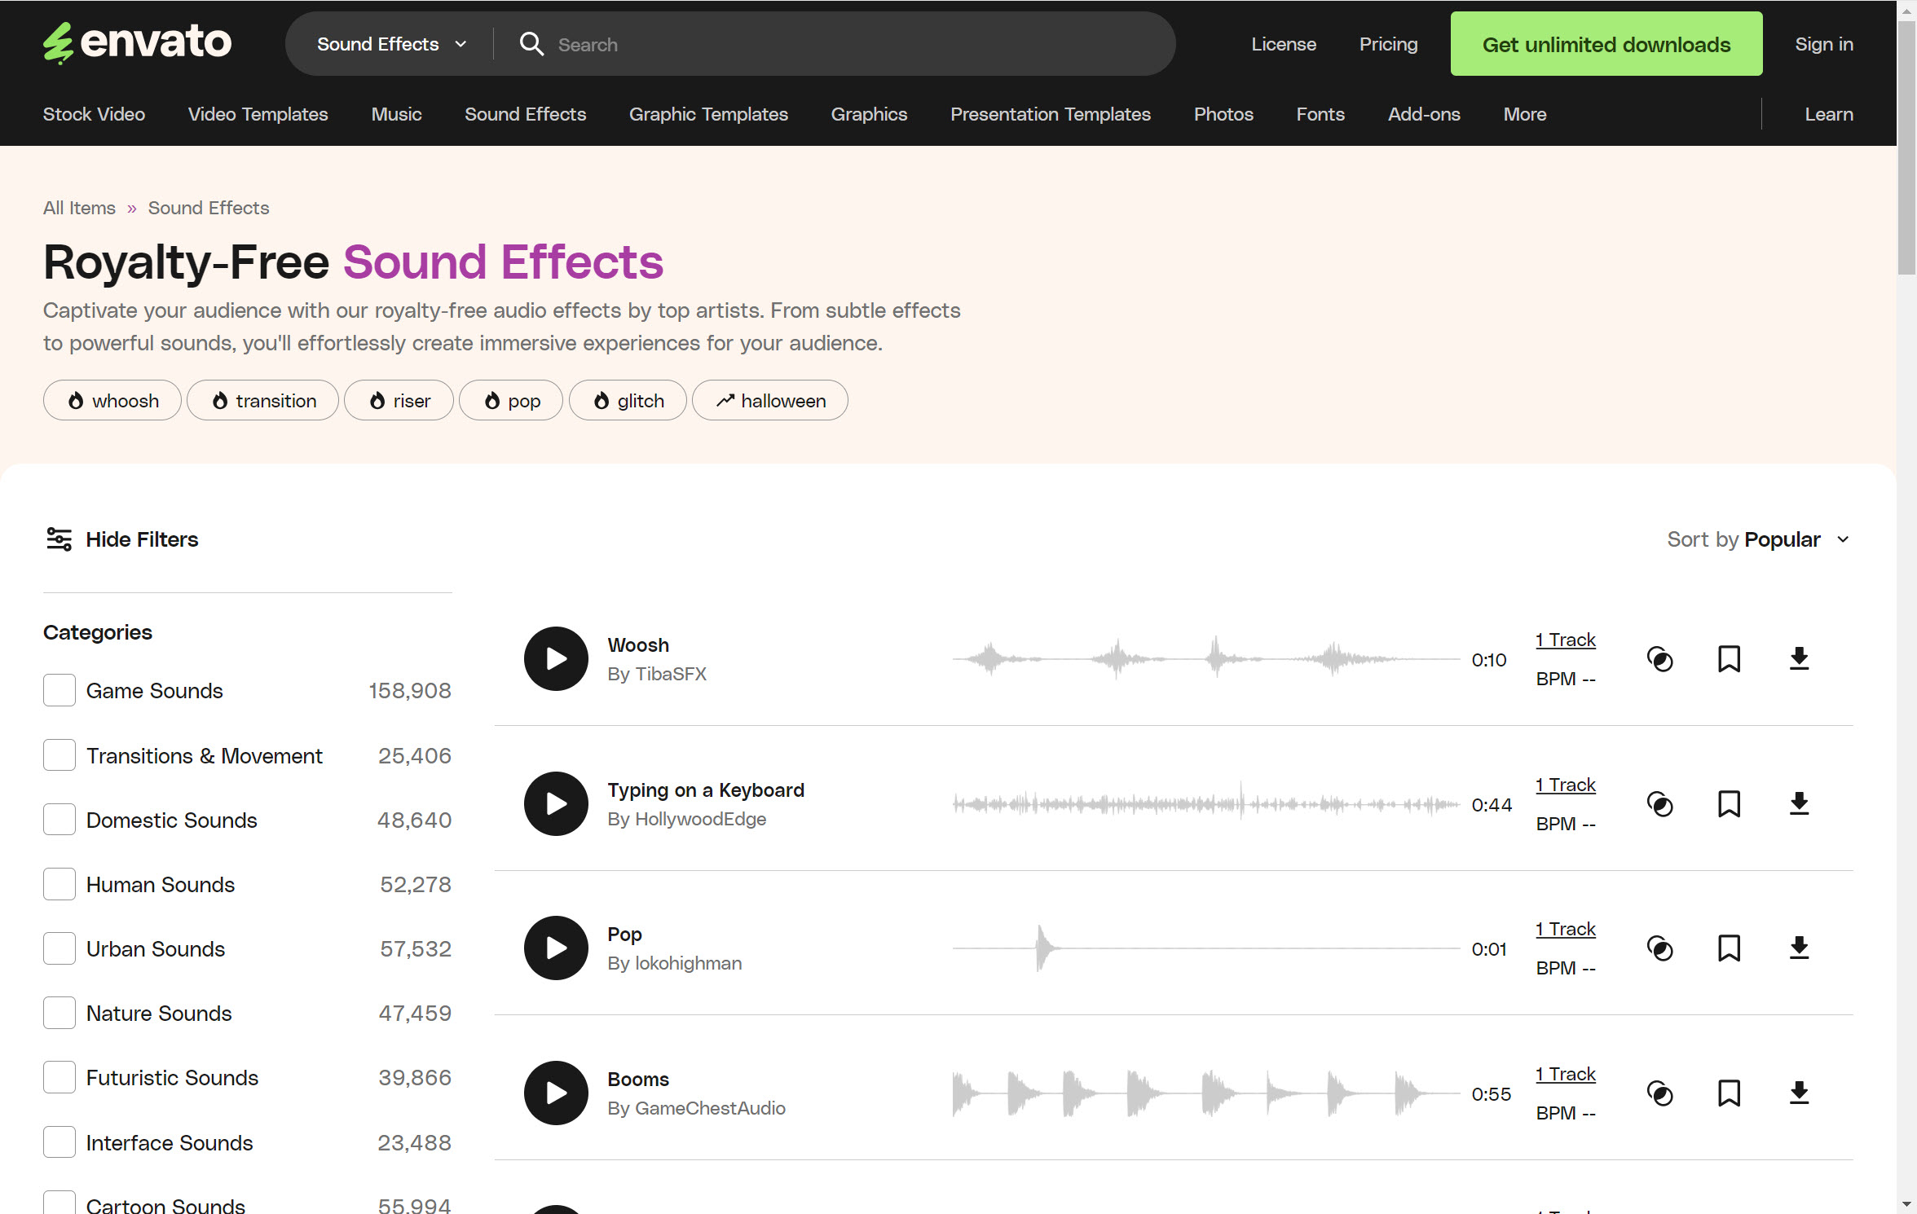
Task: Play the Booms track by GameChestAudio
Action: coord(556,1093)
